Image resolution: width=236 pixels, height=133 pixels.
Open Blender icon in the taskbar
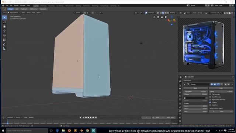(81, 130)
